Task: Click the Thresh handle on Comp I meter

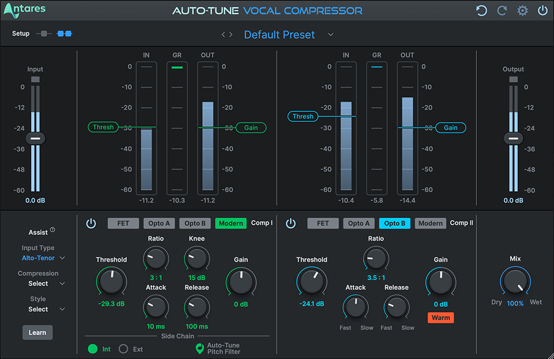Action: pos(103,127)
